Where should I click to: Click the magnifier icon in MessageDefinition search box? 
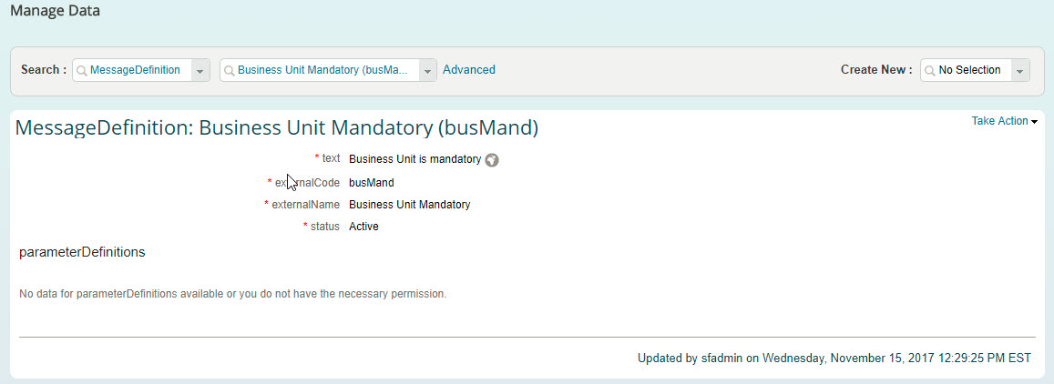click(x=81, y=70)
